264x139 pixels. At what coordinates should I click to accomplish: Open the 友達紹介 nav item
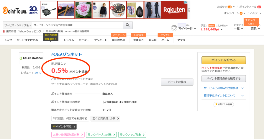point(138,40)
